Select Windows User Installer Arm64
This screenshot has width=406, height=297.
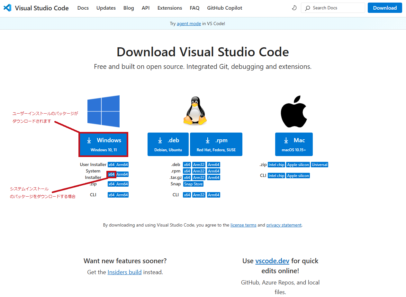122,165
